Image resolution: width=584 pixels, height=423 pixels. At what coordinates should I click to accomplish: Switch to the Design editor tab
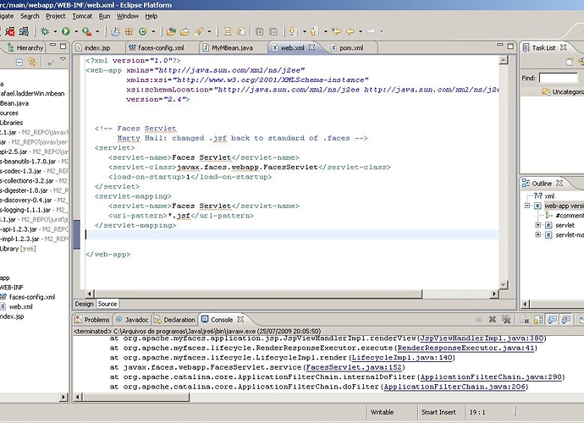click(84, 304)
